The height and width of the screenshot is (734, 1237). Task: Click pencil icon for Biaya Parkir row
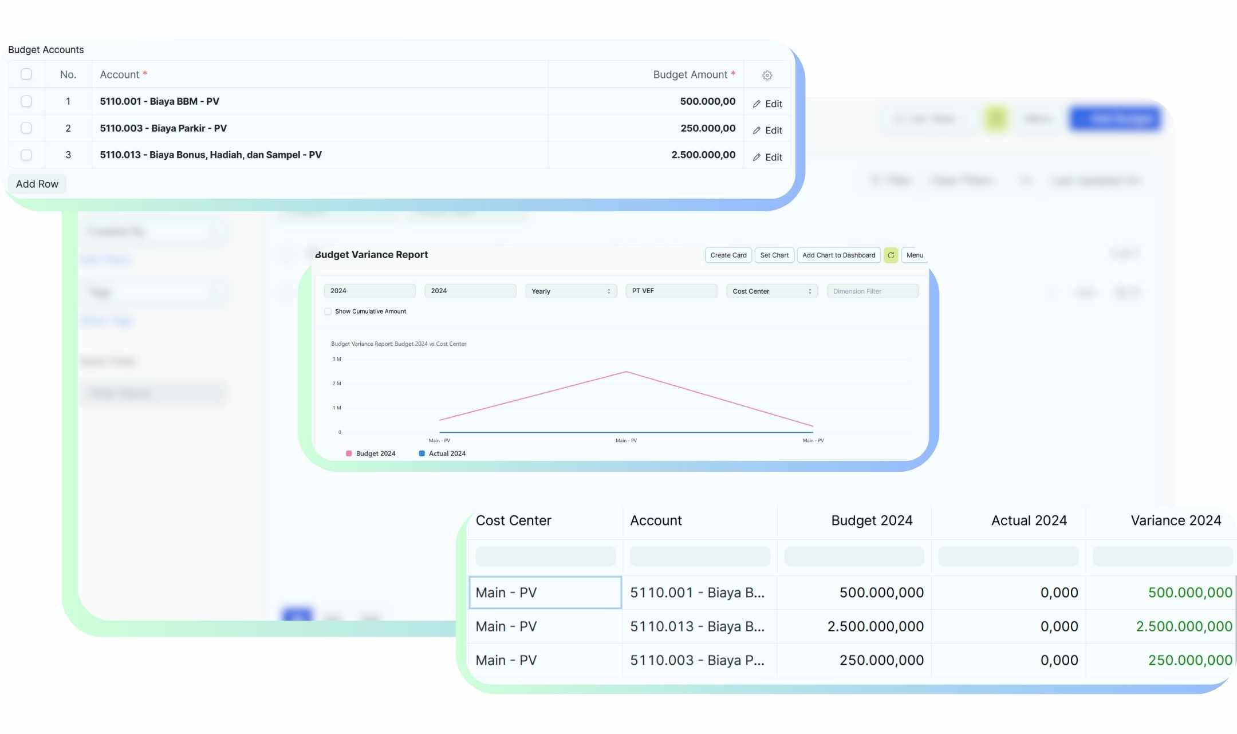tap(757, 131)
